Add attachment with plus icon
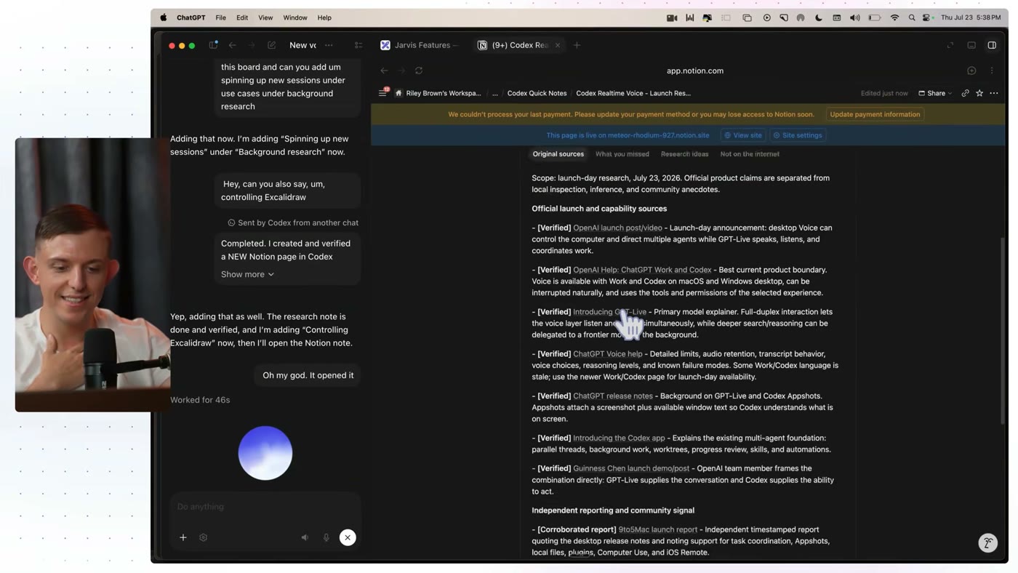 coord(183,537)
